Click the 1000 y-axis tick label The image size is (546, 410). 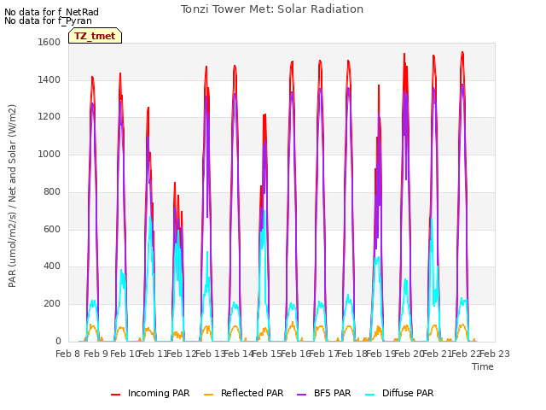[x=49, y=154]
